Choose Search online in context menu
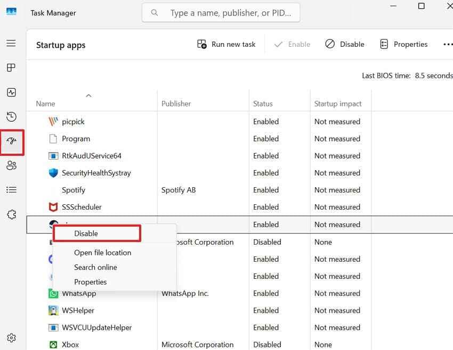This screenshot has height=350, width=453. click(95, 267)
